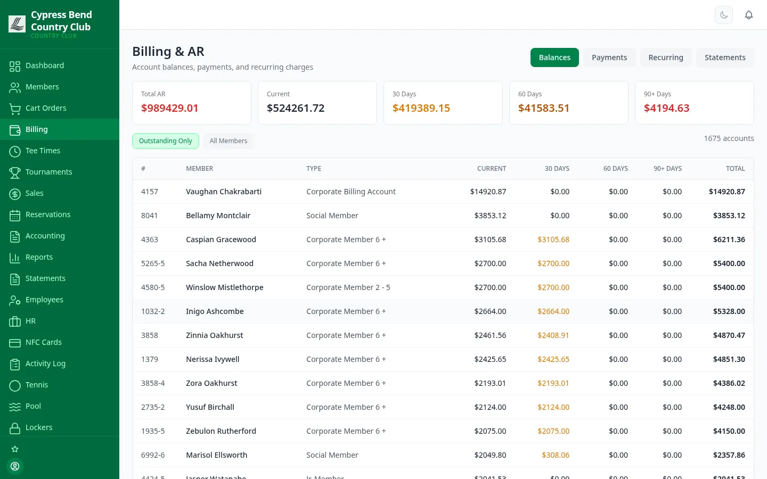Select the Outstanding Only filter
767x479 pixels.
[166, 141]
